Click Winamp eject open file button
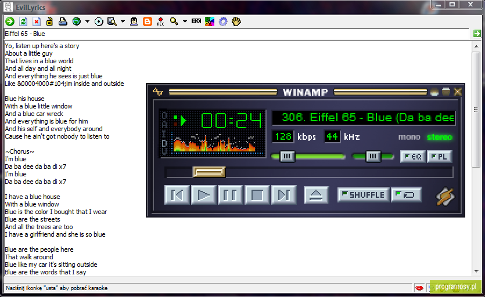The height and width of the screenshot is (297, 485). 316,195
